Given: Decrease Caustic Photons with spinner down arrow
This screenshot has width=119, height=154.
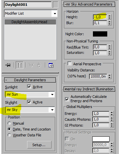Looking at the screenshot, I should coord(112,120).
